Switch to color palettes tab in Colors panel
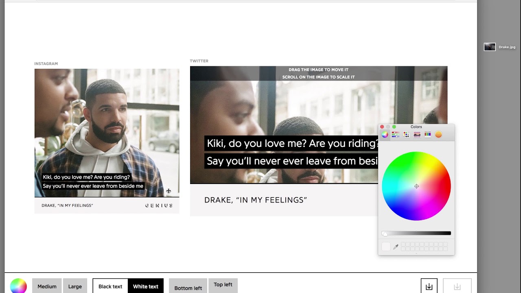The image size is (521, 293). 406,134
